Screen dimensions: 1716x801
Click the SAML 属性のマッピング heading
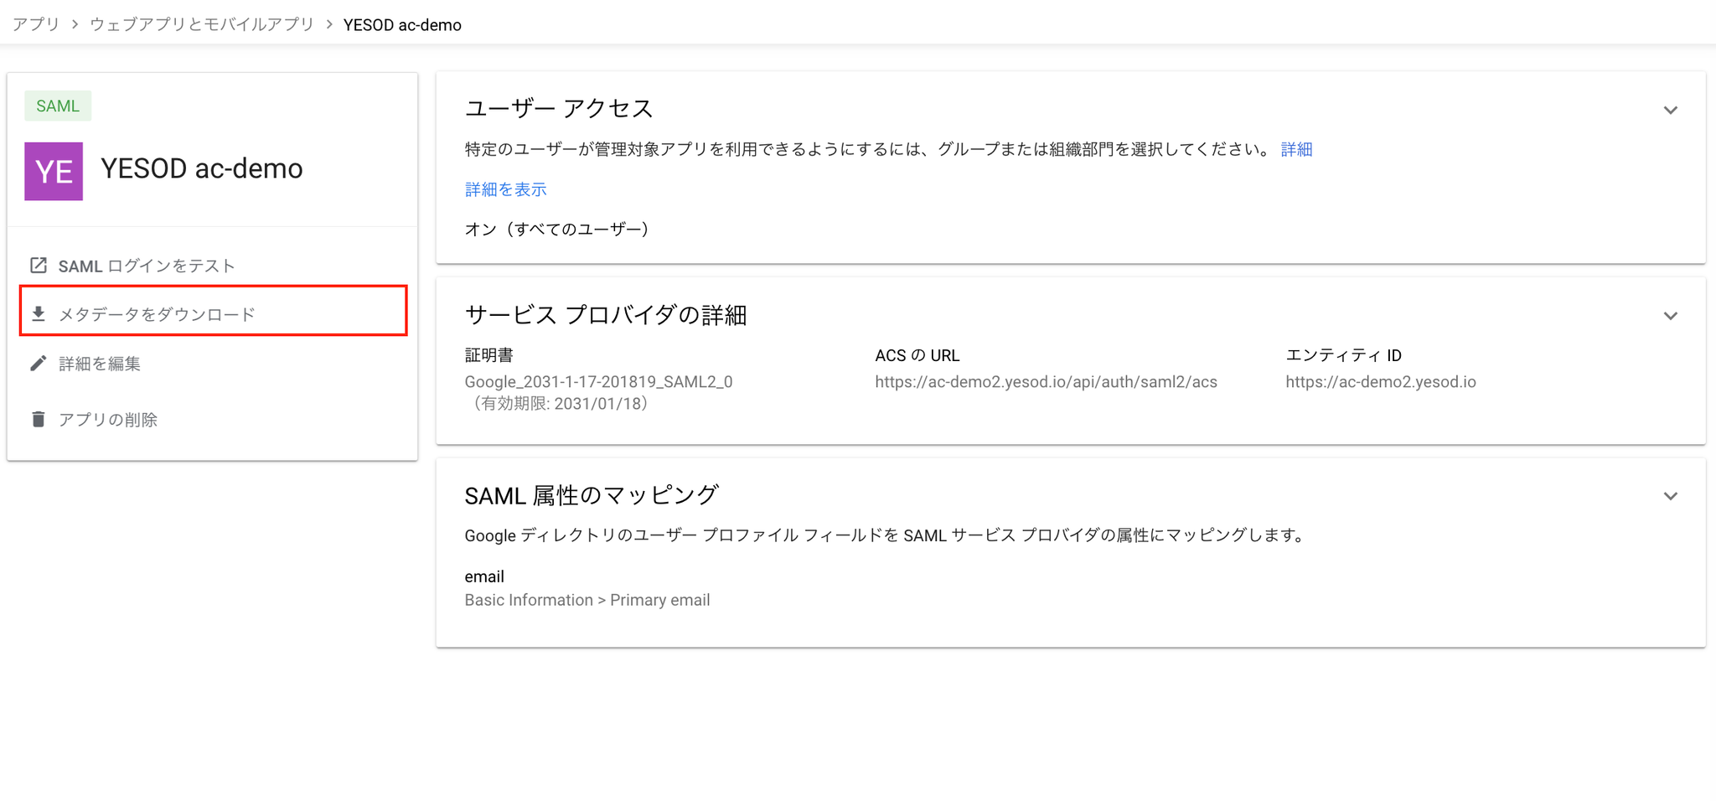[x=592, y=495]
